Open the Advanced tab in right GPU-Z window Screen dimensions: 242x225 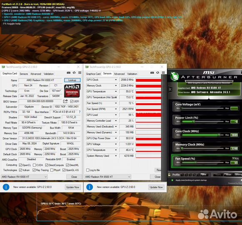pyautogui.click(x=119, y=74)
